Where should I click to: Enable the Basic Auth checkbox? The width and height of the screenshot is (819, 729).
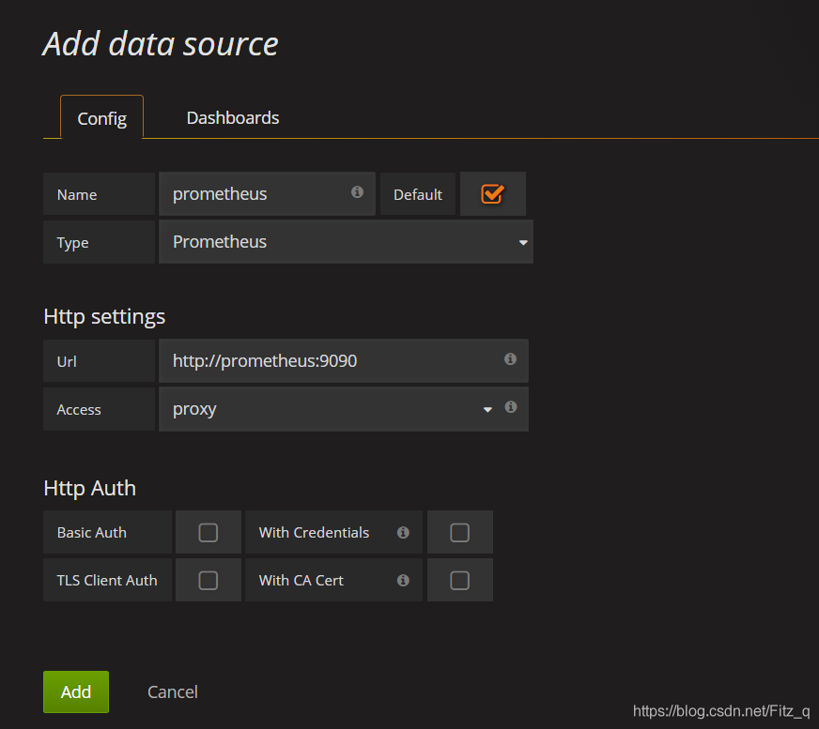tap(208, 533)
